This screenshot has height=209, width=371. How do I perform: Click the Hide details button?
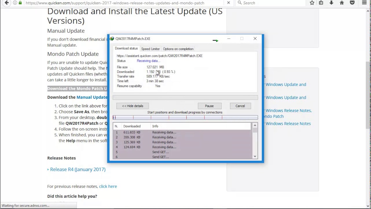click(x=132, y=106)
